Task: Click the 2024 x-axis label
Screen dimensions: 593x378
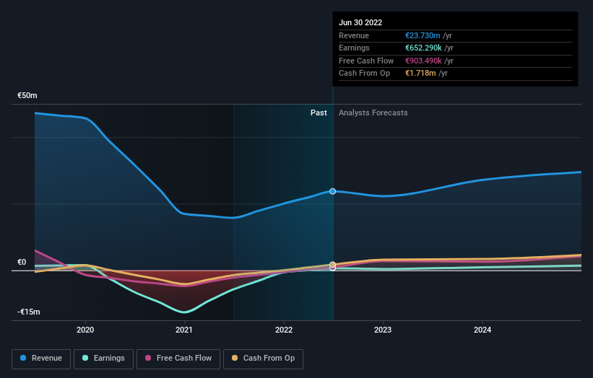Action: click(x=482, y=330)
